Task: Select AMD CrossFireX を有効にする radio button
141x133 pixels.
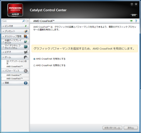Action: (34, 59)
